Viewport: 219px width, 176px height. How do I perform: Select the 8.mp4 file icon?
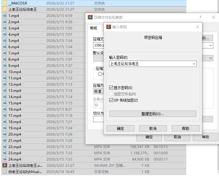5,59
